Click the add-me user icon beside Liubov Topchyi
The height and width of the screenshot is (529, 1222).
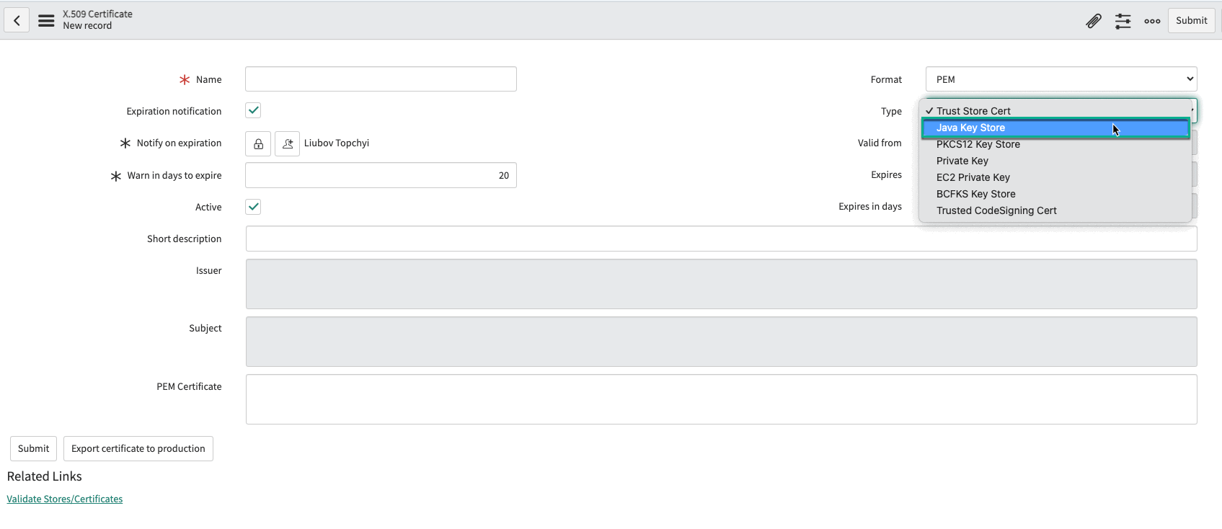[287, 143]
